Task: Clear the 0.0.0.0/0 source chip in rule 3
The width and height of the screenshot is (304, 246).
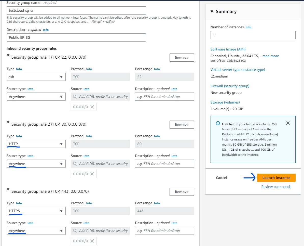Action: 92,241
